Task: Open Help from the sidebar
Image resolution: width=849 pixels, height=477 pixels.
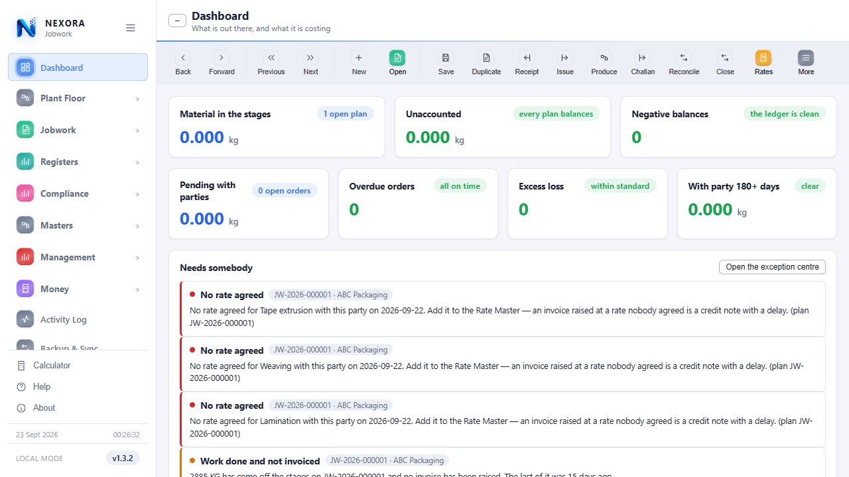Action: (x=78, y=387)
